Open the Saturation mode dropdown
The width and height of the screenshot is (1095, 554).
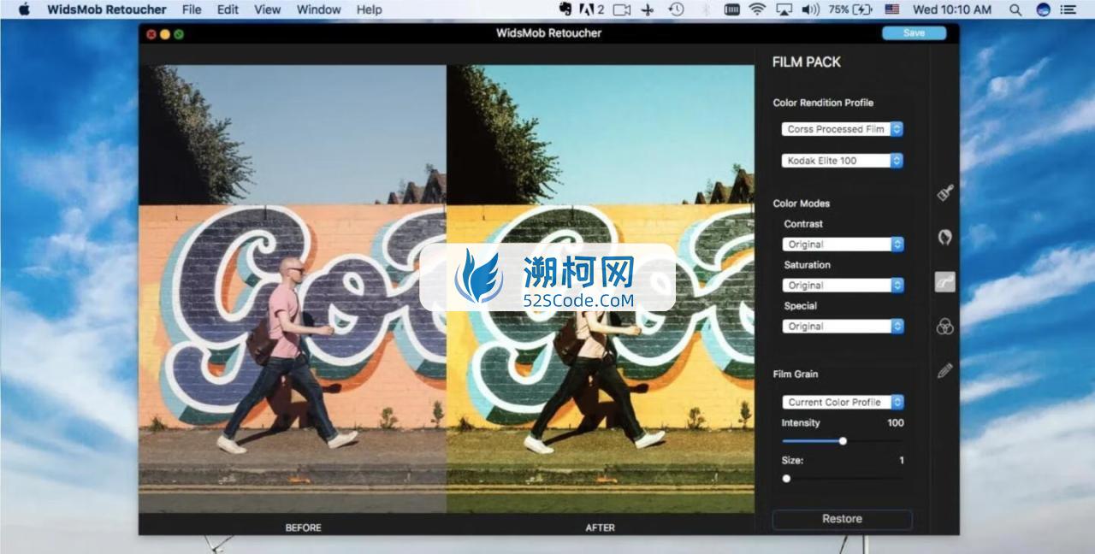[843, 285]
